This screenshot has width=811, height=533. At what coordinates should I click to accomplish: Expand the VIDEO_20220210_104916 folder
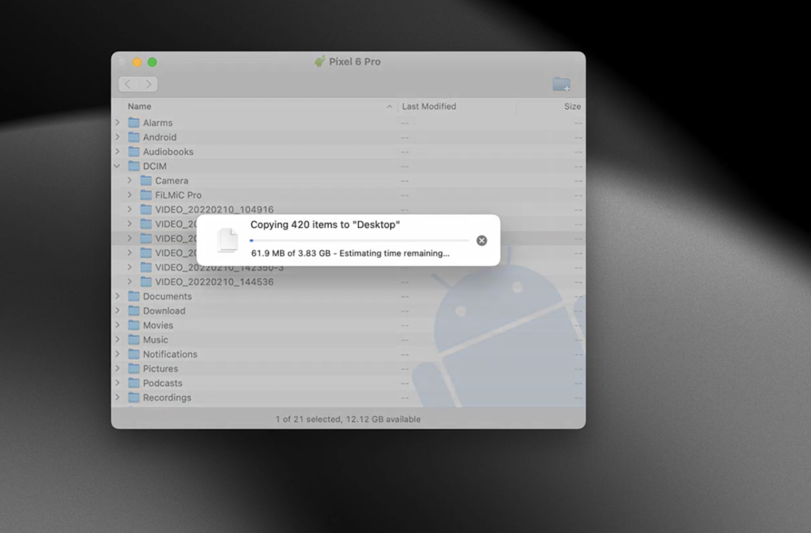point(130,209)
